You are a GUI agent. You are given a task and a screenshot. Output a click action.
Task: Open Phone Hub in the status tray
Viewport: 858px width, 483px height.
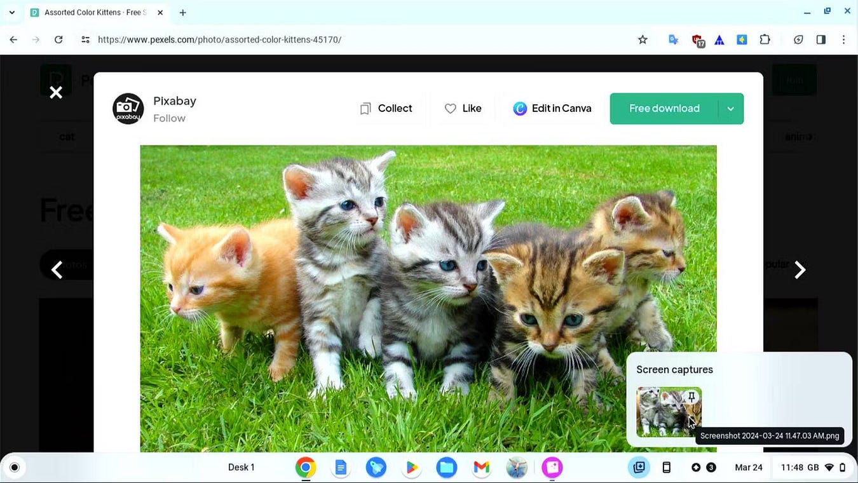click(x=666, y=467)
